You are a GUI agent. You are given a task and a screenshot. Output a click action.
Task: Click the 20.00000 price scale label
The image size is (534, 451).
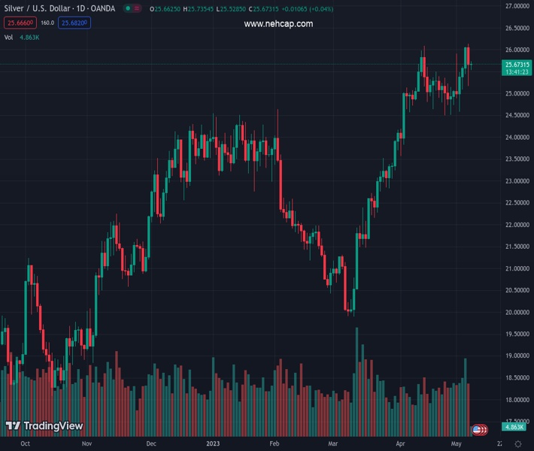point(516,312)
